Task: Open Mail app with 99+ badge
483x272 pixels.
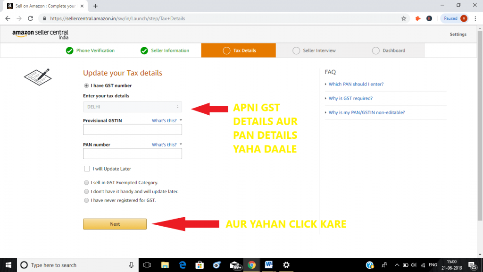Action: tap(235, 265)
